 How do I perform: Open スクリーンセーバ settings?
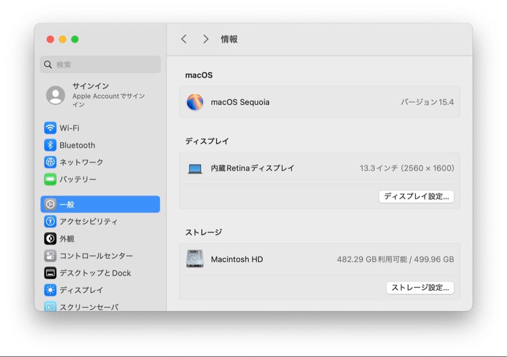coord(50,305)
